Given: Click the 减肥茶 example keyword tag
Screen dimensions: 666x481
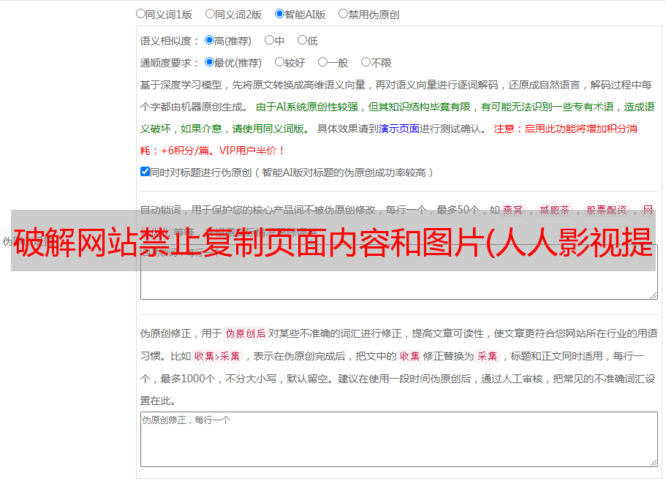Looking at the screenshot, I should (554, 210).
